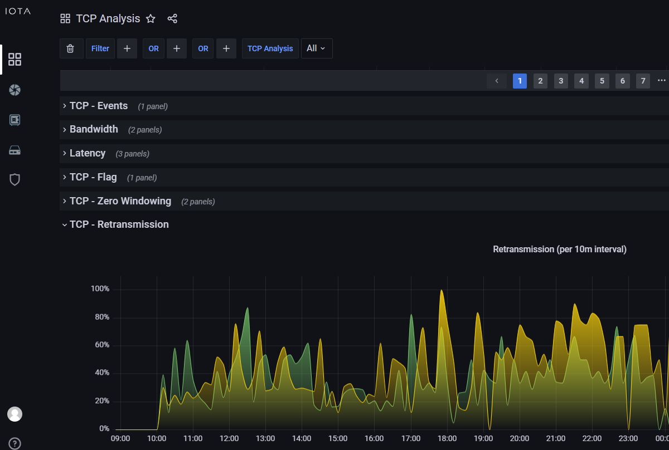Screen dimensions: 669x450
Task: Select page 7 in pagination
Action: click(x=643, y=81)
